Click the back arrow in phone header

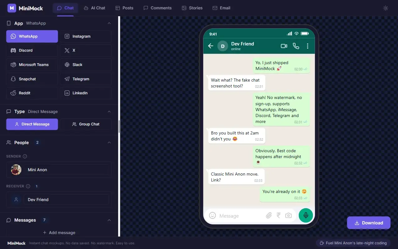coord(211,46)
